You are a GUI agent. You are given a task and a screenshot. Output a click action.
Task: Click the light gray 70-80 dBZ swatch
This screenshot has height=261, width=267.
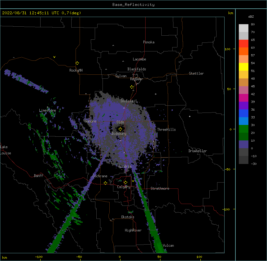[x=243, y=28]
